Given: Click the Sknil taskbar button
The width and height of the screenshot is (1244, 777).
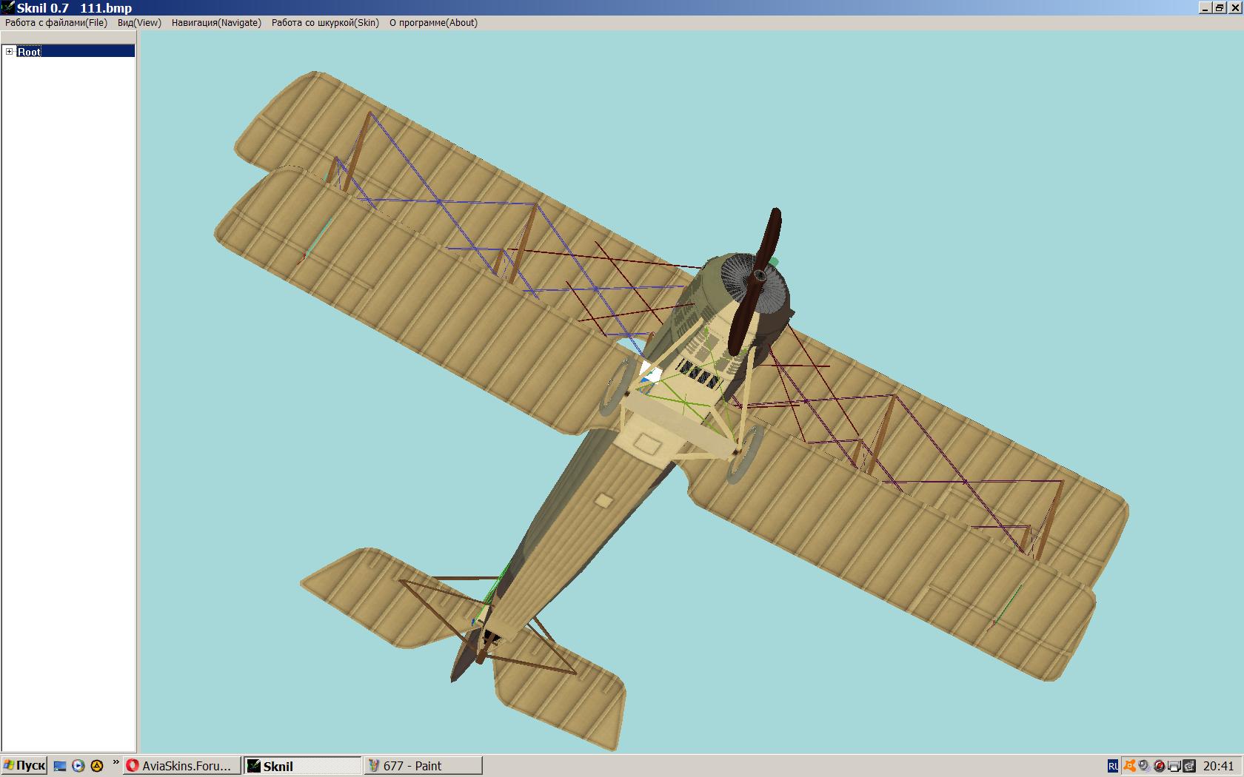Looking at the screenshot, I should (x=304, y=766).
